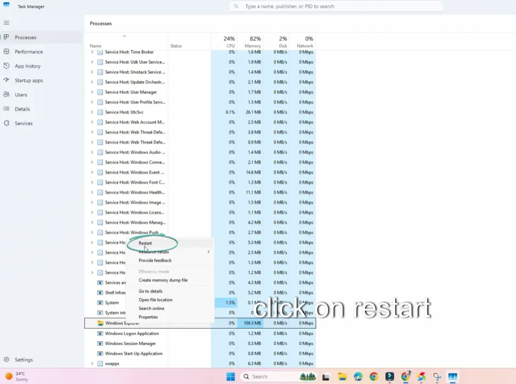Click the Startup apps gauge icon
The width and height of the screenshot is (516, 384).
pyautogui.click(x=6, y=80)
